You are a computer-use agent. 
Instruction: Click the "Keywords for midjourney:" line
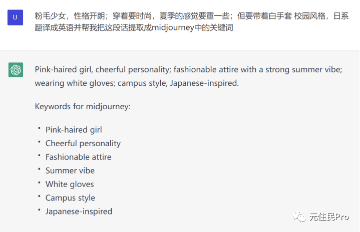[83, 106]
